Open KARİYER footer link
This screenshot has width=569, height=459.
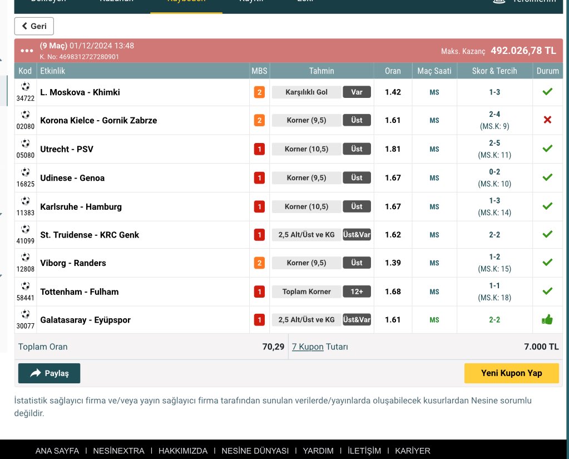pos(413,451)
